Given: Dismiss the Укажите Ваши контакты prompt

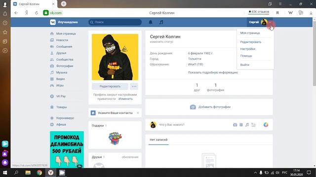Looking at the screenshot, I should pos(138,113).
